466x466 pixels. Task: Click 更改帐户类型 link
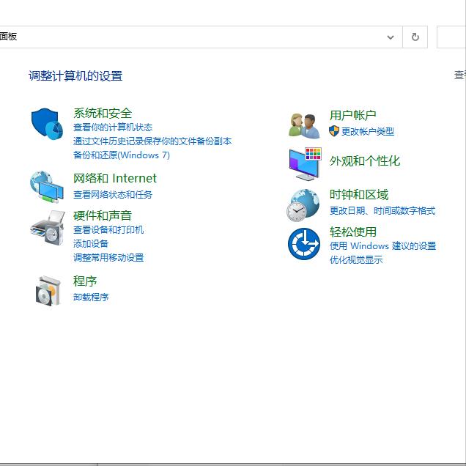click(368, 131)
